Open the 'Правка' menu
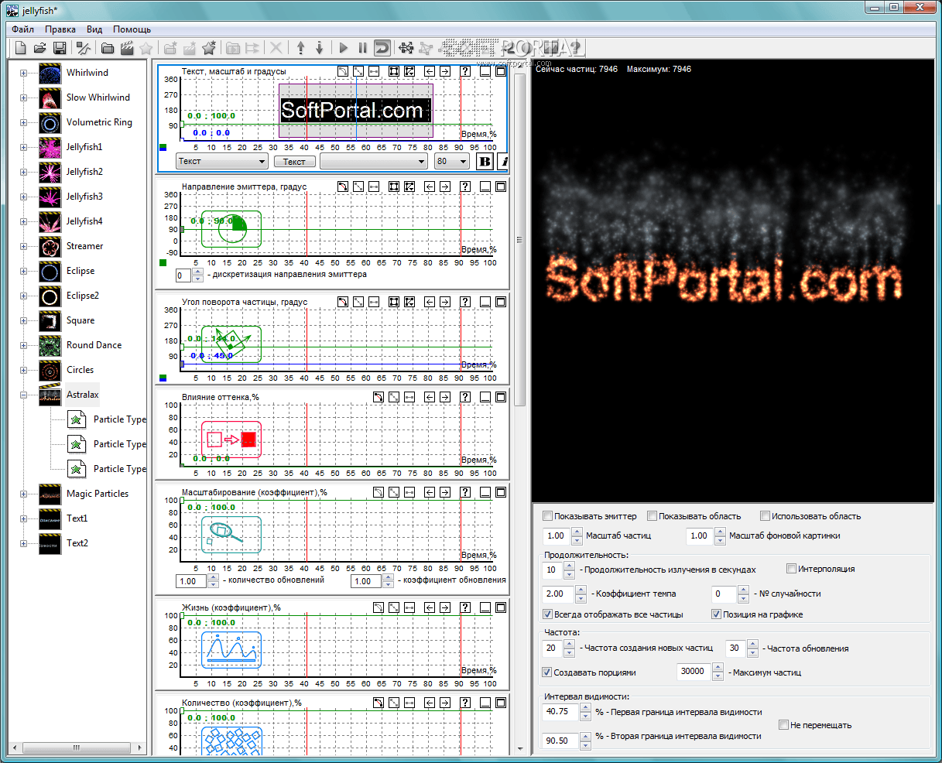The image size is (942, 763). tap(60, 29)
